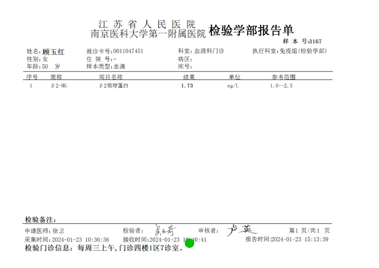Select sample number 样本号:3167
Image resolution: width=379 pixels, height=268 pixels.
click(x=302, y=42)
